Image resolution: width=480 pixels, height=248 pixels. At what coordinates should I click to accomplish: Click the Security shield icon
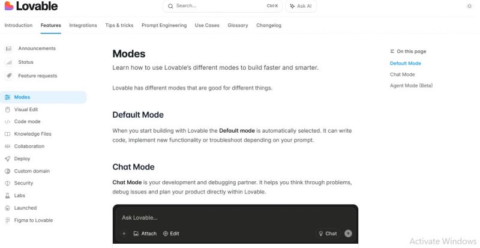coord(8,183)
